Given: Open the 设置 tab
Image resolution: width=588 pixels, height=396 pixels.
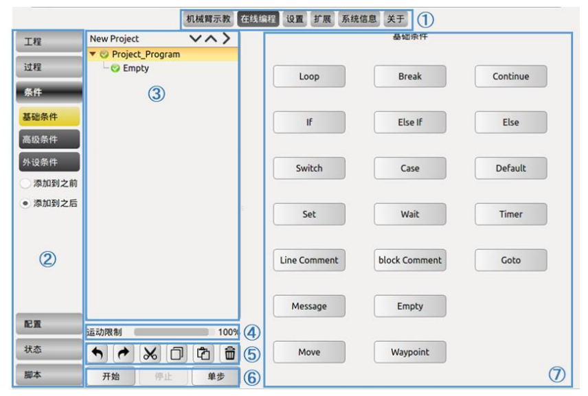Looking at the screenshot, I should [295, 19].
